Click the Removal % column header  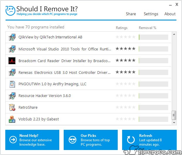[x=148, y=28]
